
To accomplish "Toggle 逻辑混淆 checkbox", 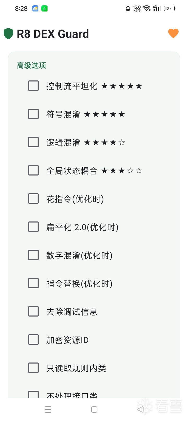I will [33, 142].
